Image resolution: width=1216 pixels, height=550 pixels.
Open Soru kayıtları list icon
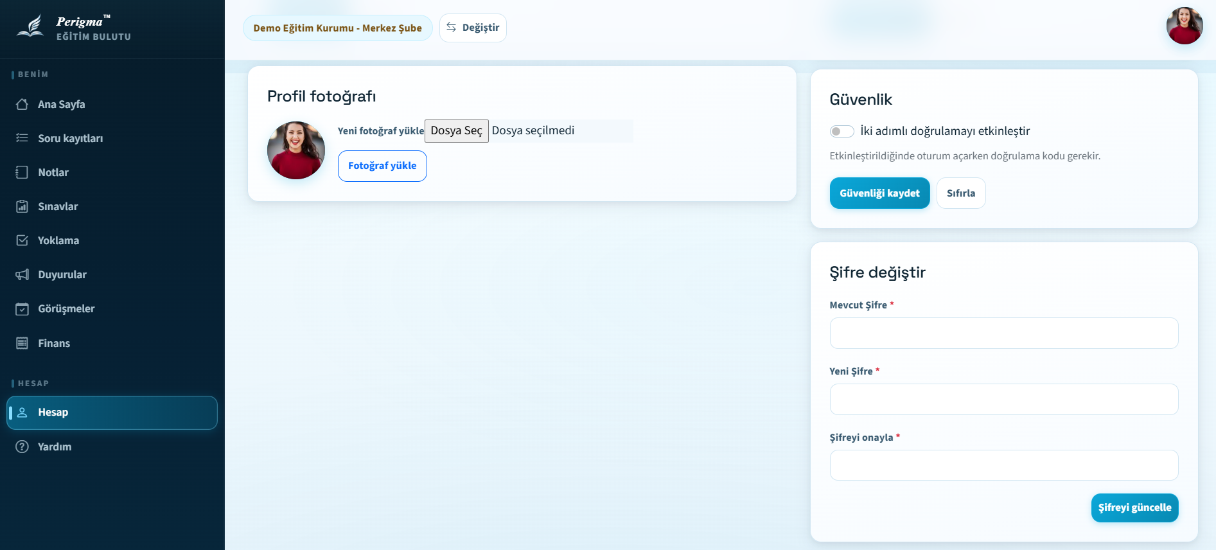tap(22, 138)
